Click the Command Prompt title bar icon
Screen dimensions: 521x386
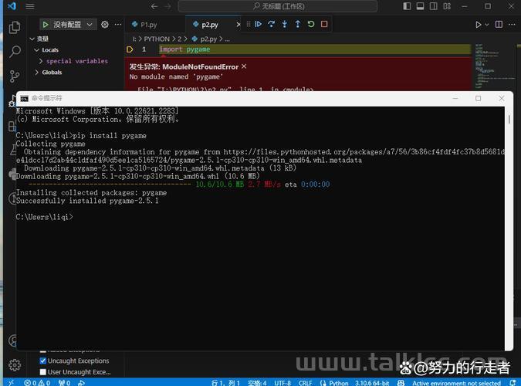24,98
